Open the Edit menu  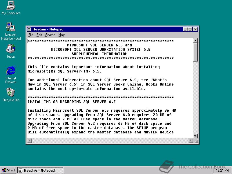click(39, 35)
